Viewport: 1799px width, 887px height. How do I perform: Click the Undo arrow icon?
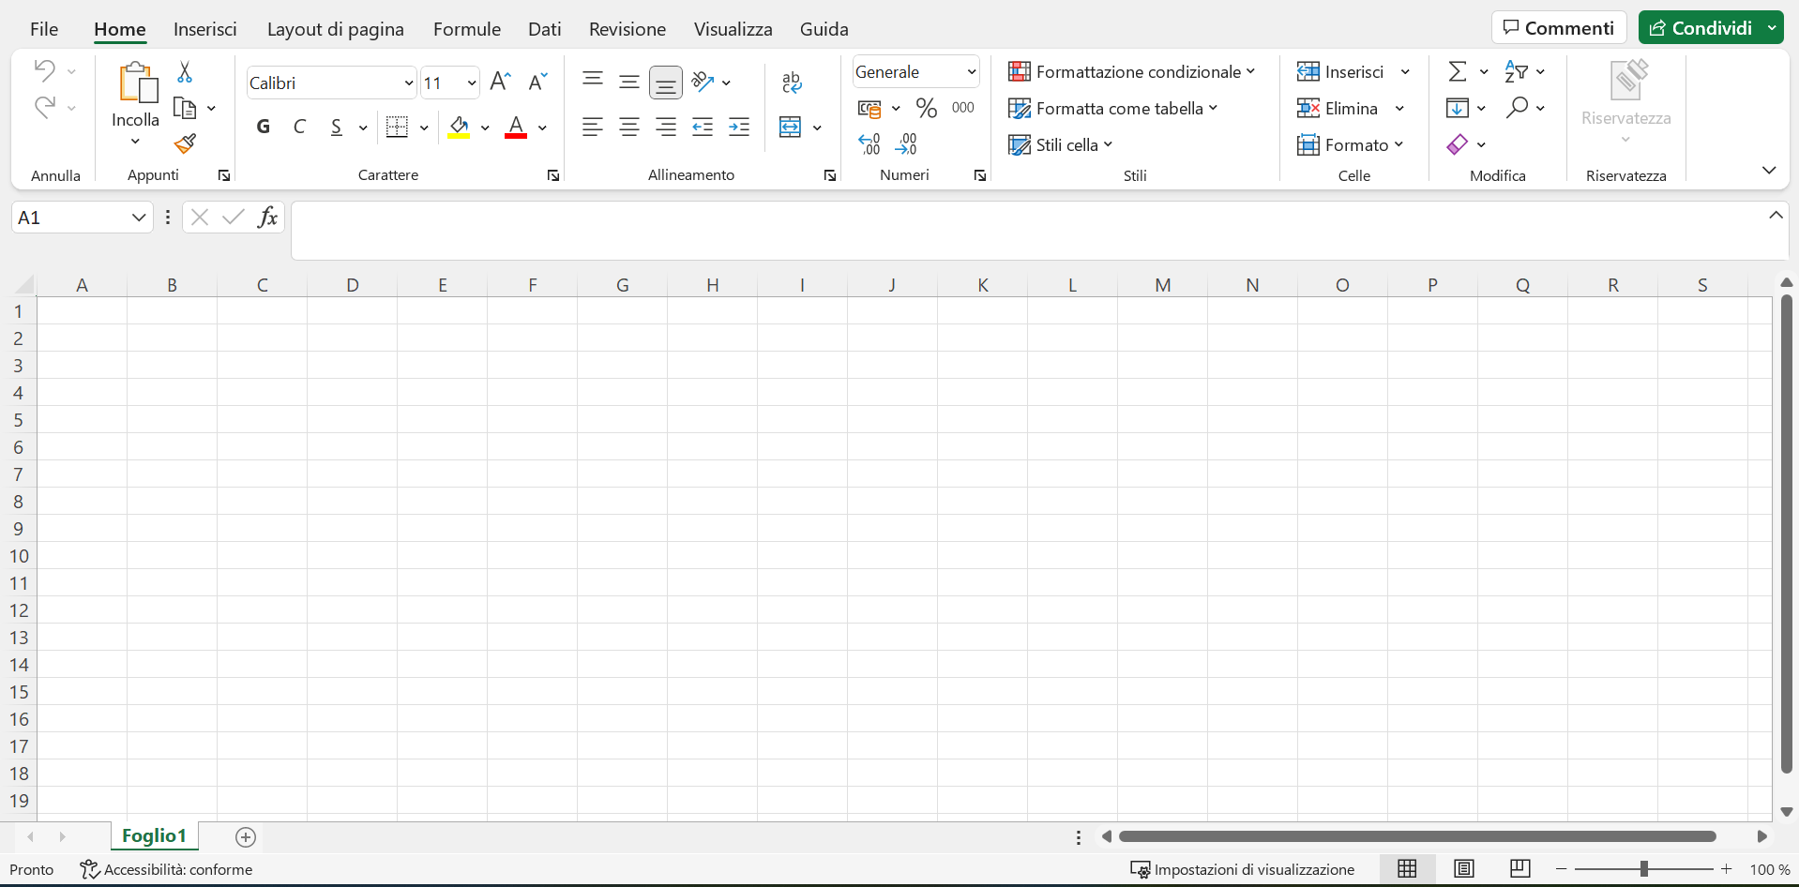pos(44,70)
